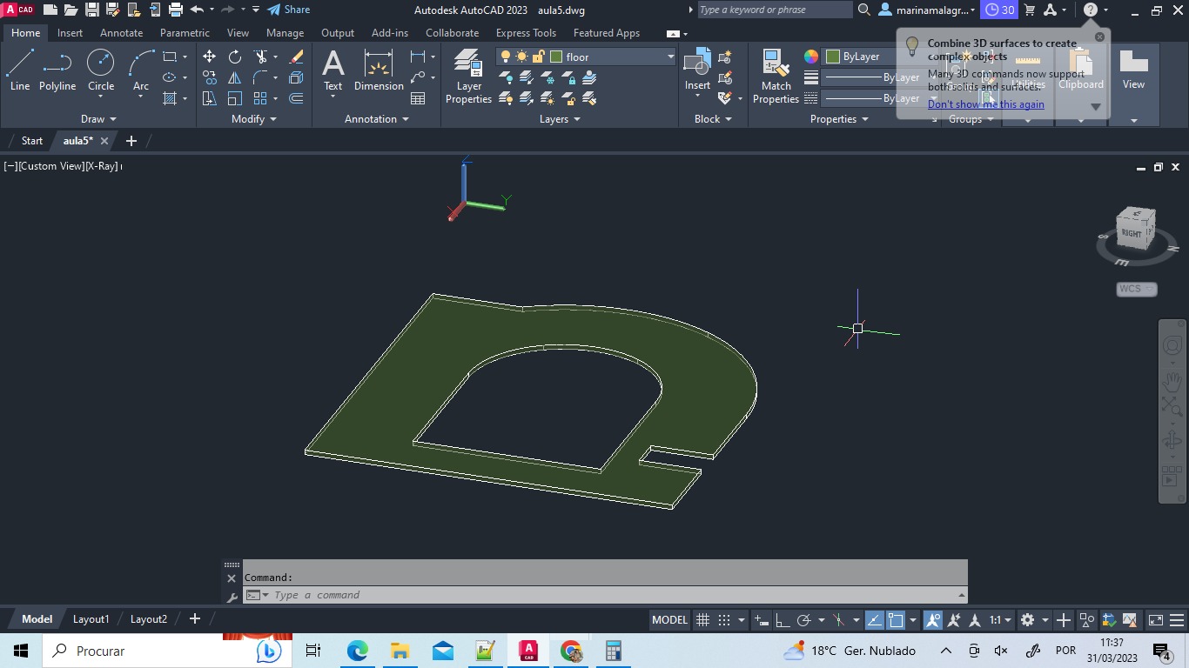Click the Trim scissors icon

260,57
